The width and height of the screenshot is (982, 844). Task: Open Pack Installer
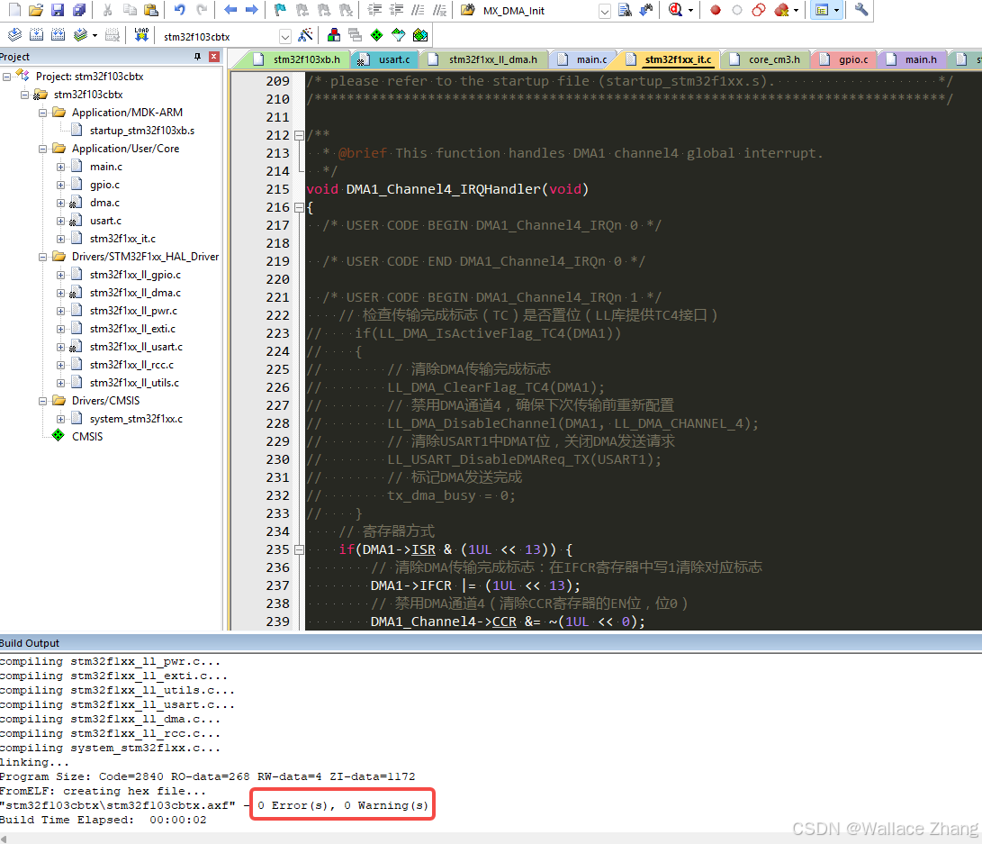(420, 35)
